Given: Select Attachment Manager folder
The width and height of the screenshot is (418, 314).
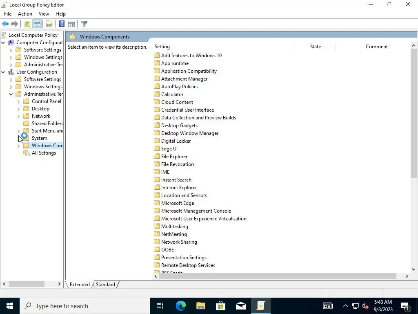Looking at the screenshot, I should 184,79.
